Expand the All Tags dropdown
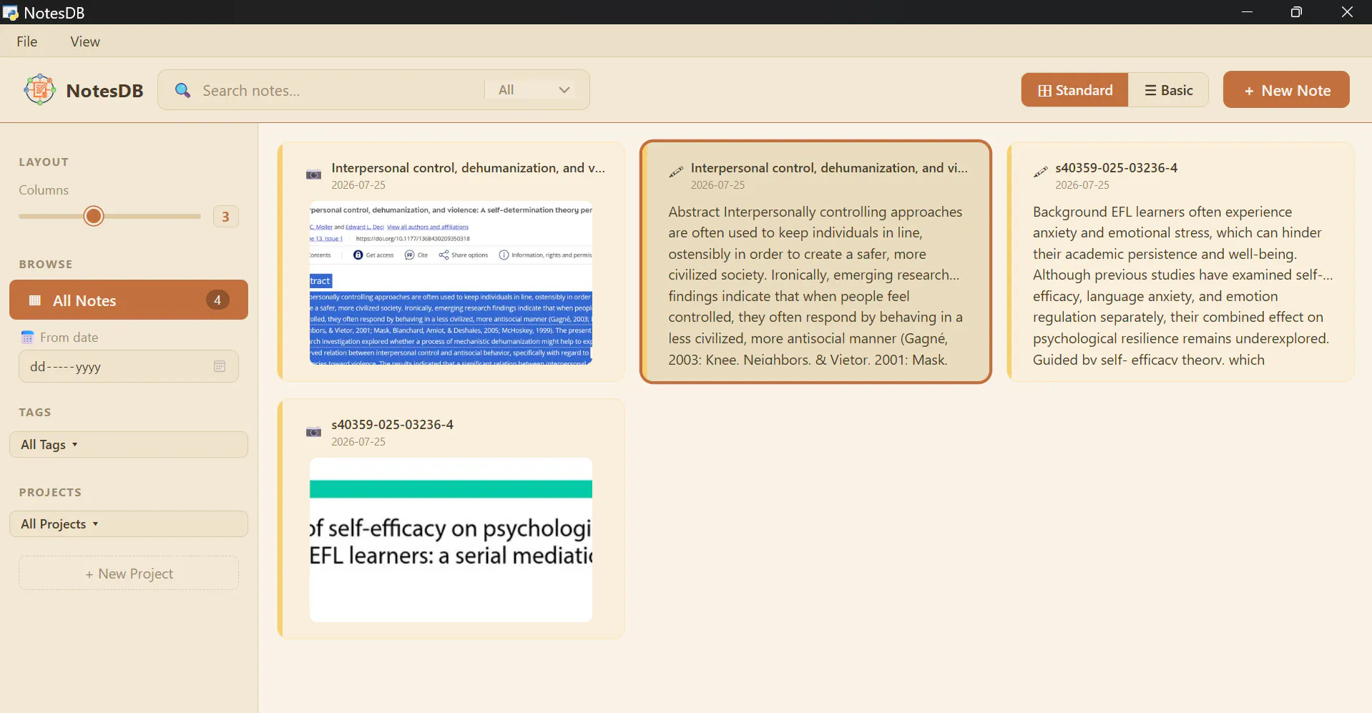1372x713 pixels. pos(129,444)
